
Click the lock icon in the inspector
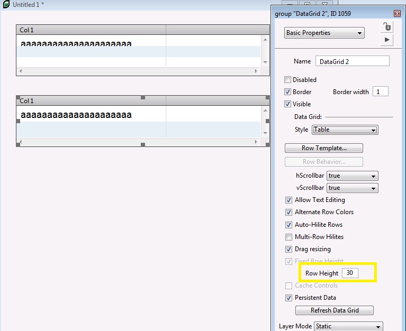point(387,27)
